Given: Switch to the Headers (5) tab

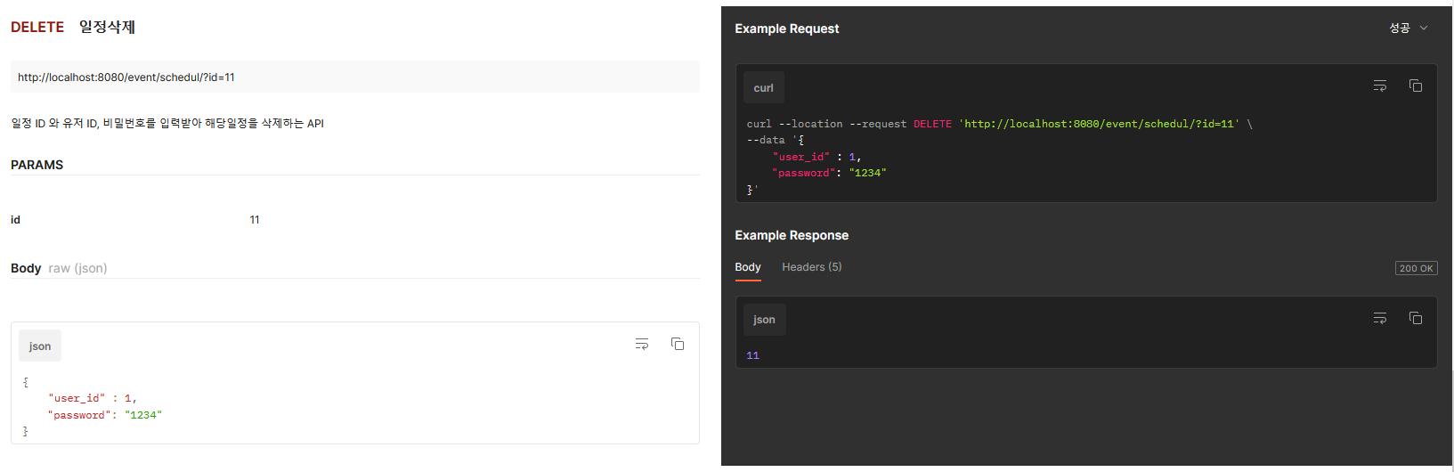Looking at the screenshot, I should coord(811,267).
